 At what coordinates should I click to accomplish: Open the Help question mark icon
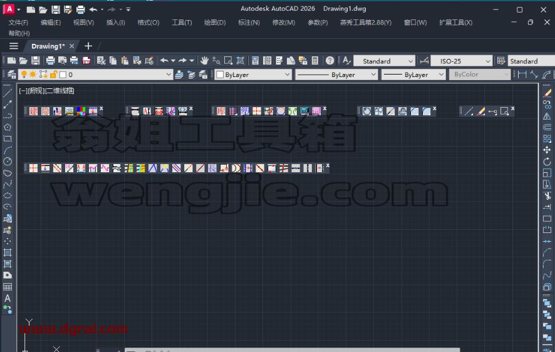point(330,61)
